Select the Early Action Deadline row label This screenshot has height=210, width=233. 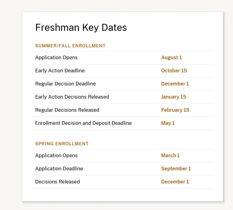60,71
